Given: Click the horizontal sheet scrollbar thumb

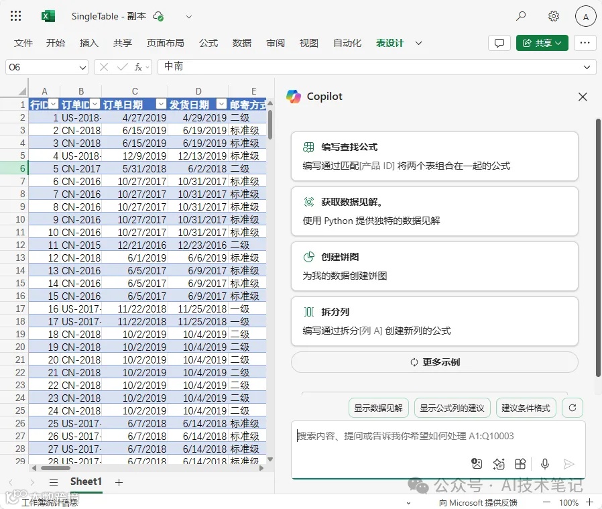Looking at the screenshot, I should click(56, 468).
